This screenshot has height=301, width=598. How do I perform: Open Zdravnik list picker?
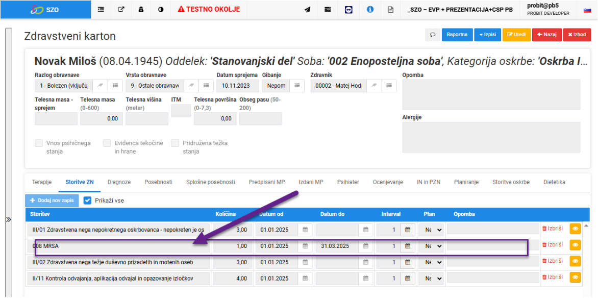pyautogui.click(x=389, y=86)
